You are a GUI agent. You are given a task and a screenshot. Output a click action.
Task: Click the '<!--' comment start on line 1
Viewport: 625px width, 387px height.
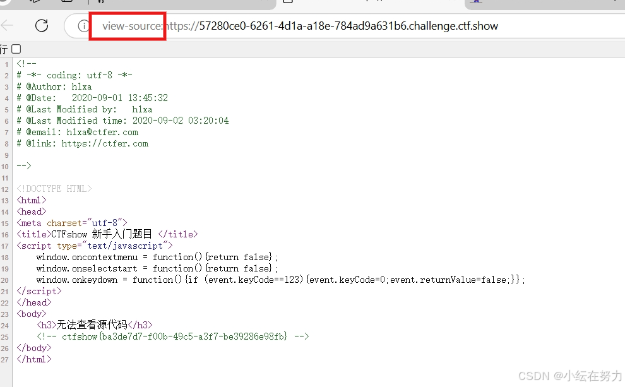click(x=27, y=63)
